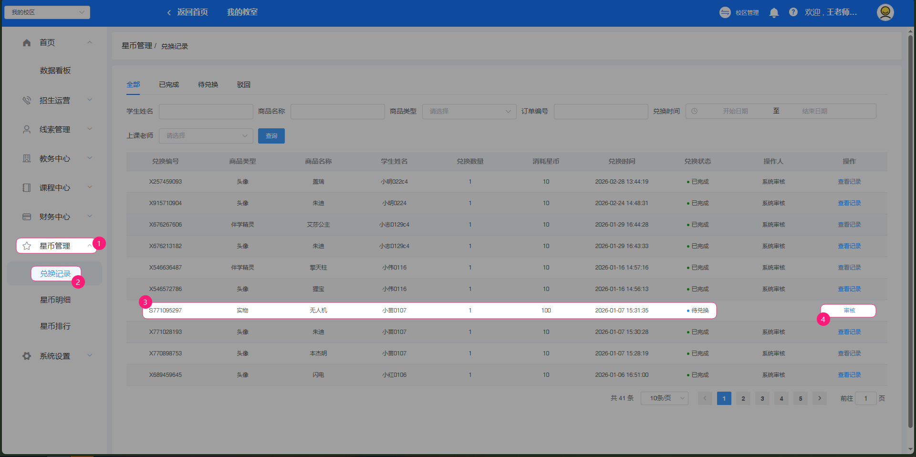Click the 学生姓名 input field
The width and height of the screenshot is (916, 457).
pyautogui.click(x=206, y=112)
